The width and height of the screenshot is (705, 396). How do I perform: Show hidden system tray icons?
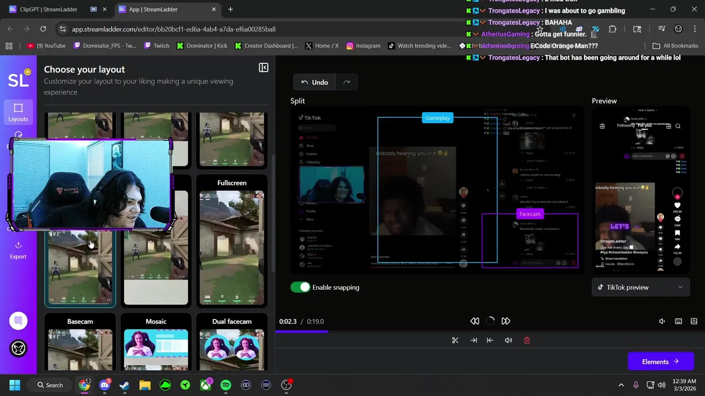point(621,385)
